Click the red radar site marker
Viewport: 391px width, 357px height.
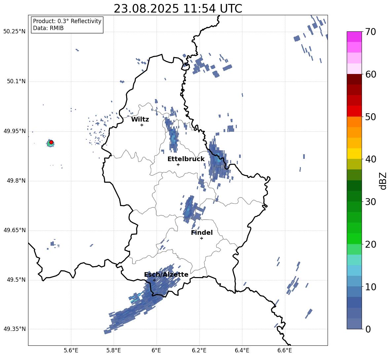click(x=51, y=142)
